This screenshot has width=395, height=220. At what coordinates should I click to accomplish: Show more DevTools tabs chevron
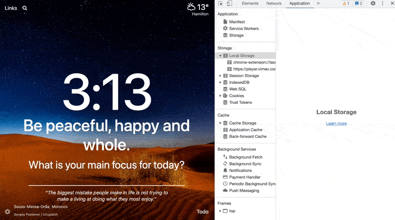[318, 3]
